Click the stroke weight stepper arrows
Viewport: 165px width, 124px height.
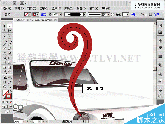point(51,14)
